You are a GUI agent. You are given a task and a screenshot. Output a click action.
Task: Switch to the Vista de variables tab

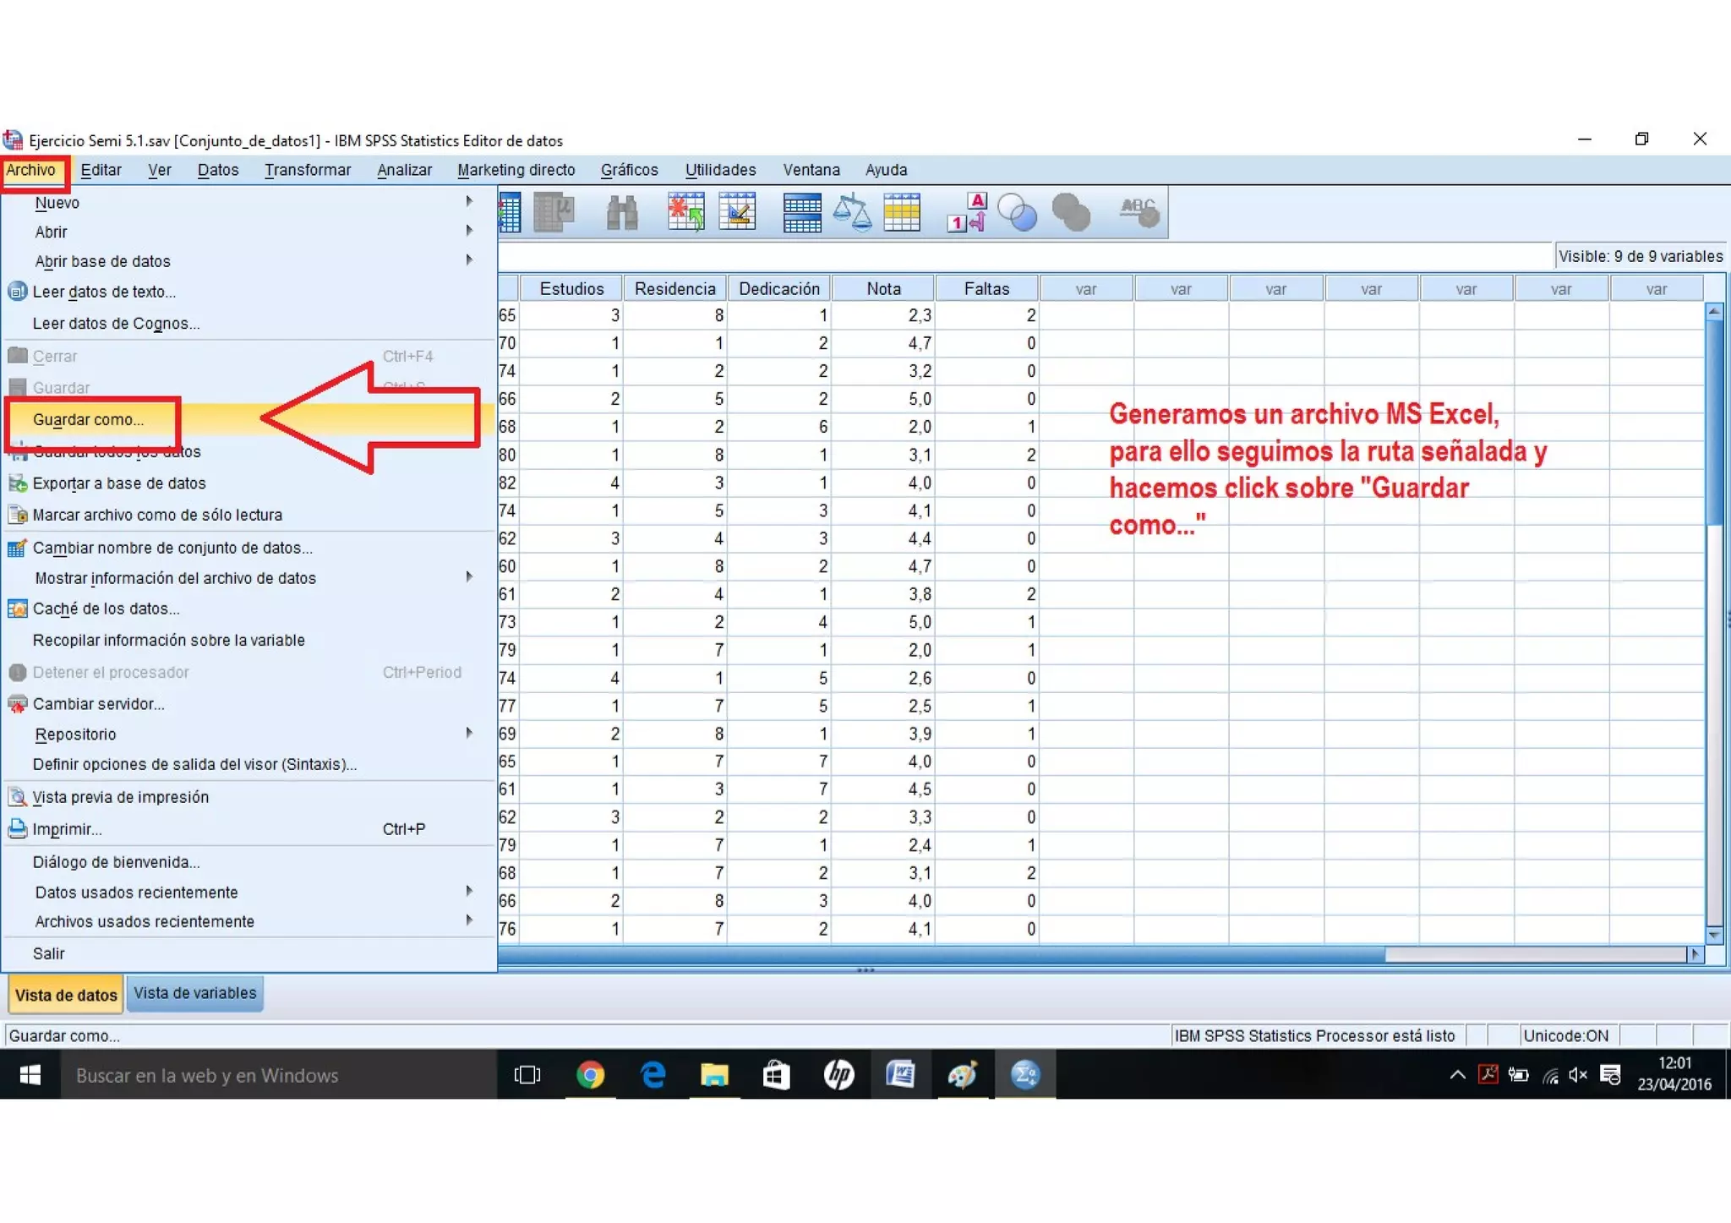[x=194, y=993]
